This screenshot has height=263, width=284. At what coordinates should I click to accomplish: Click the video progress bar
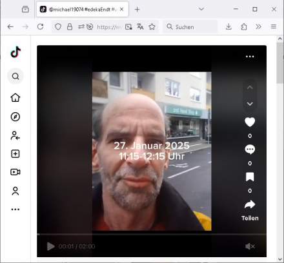pyautogui.click(x=152, y=234)
